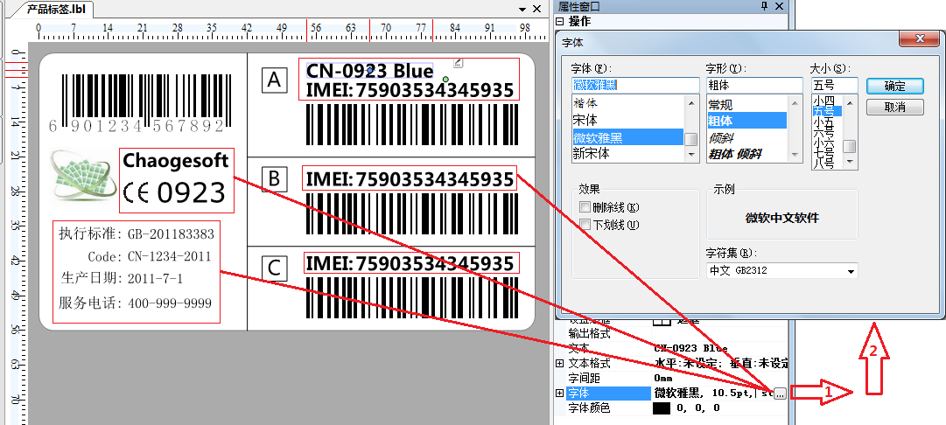Click the 字体 name input field
946x425 pixels.
tap(635, 85)
